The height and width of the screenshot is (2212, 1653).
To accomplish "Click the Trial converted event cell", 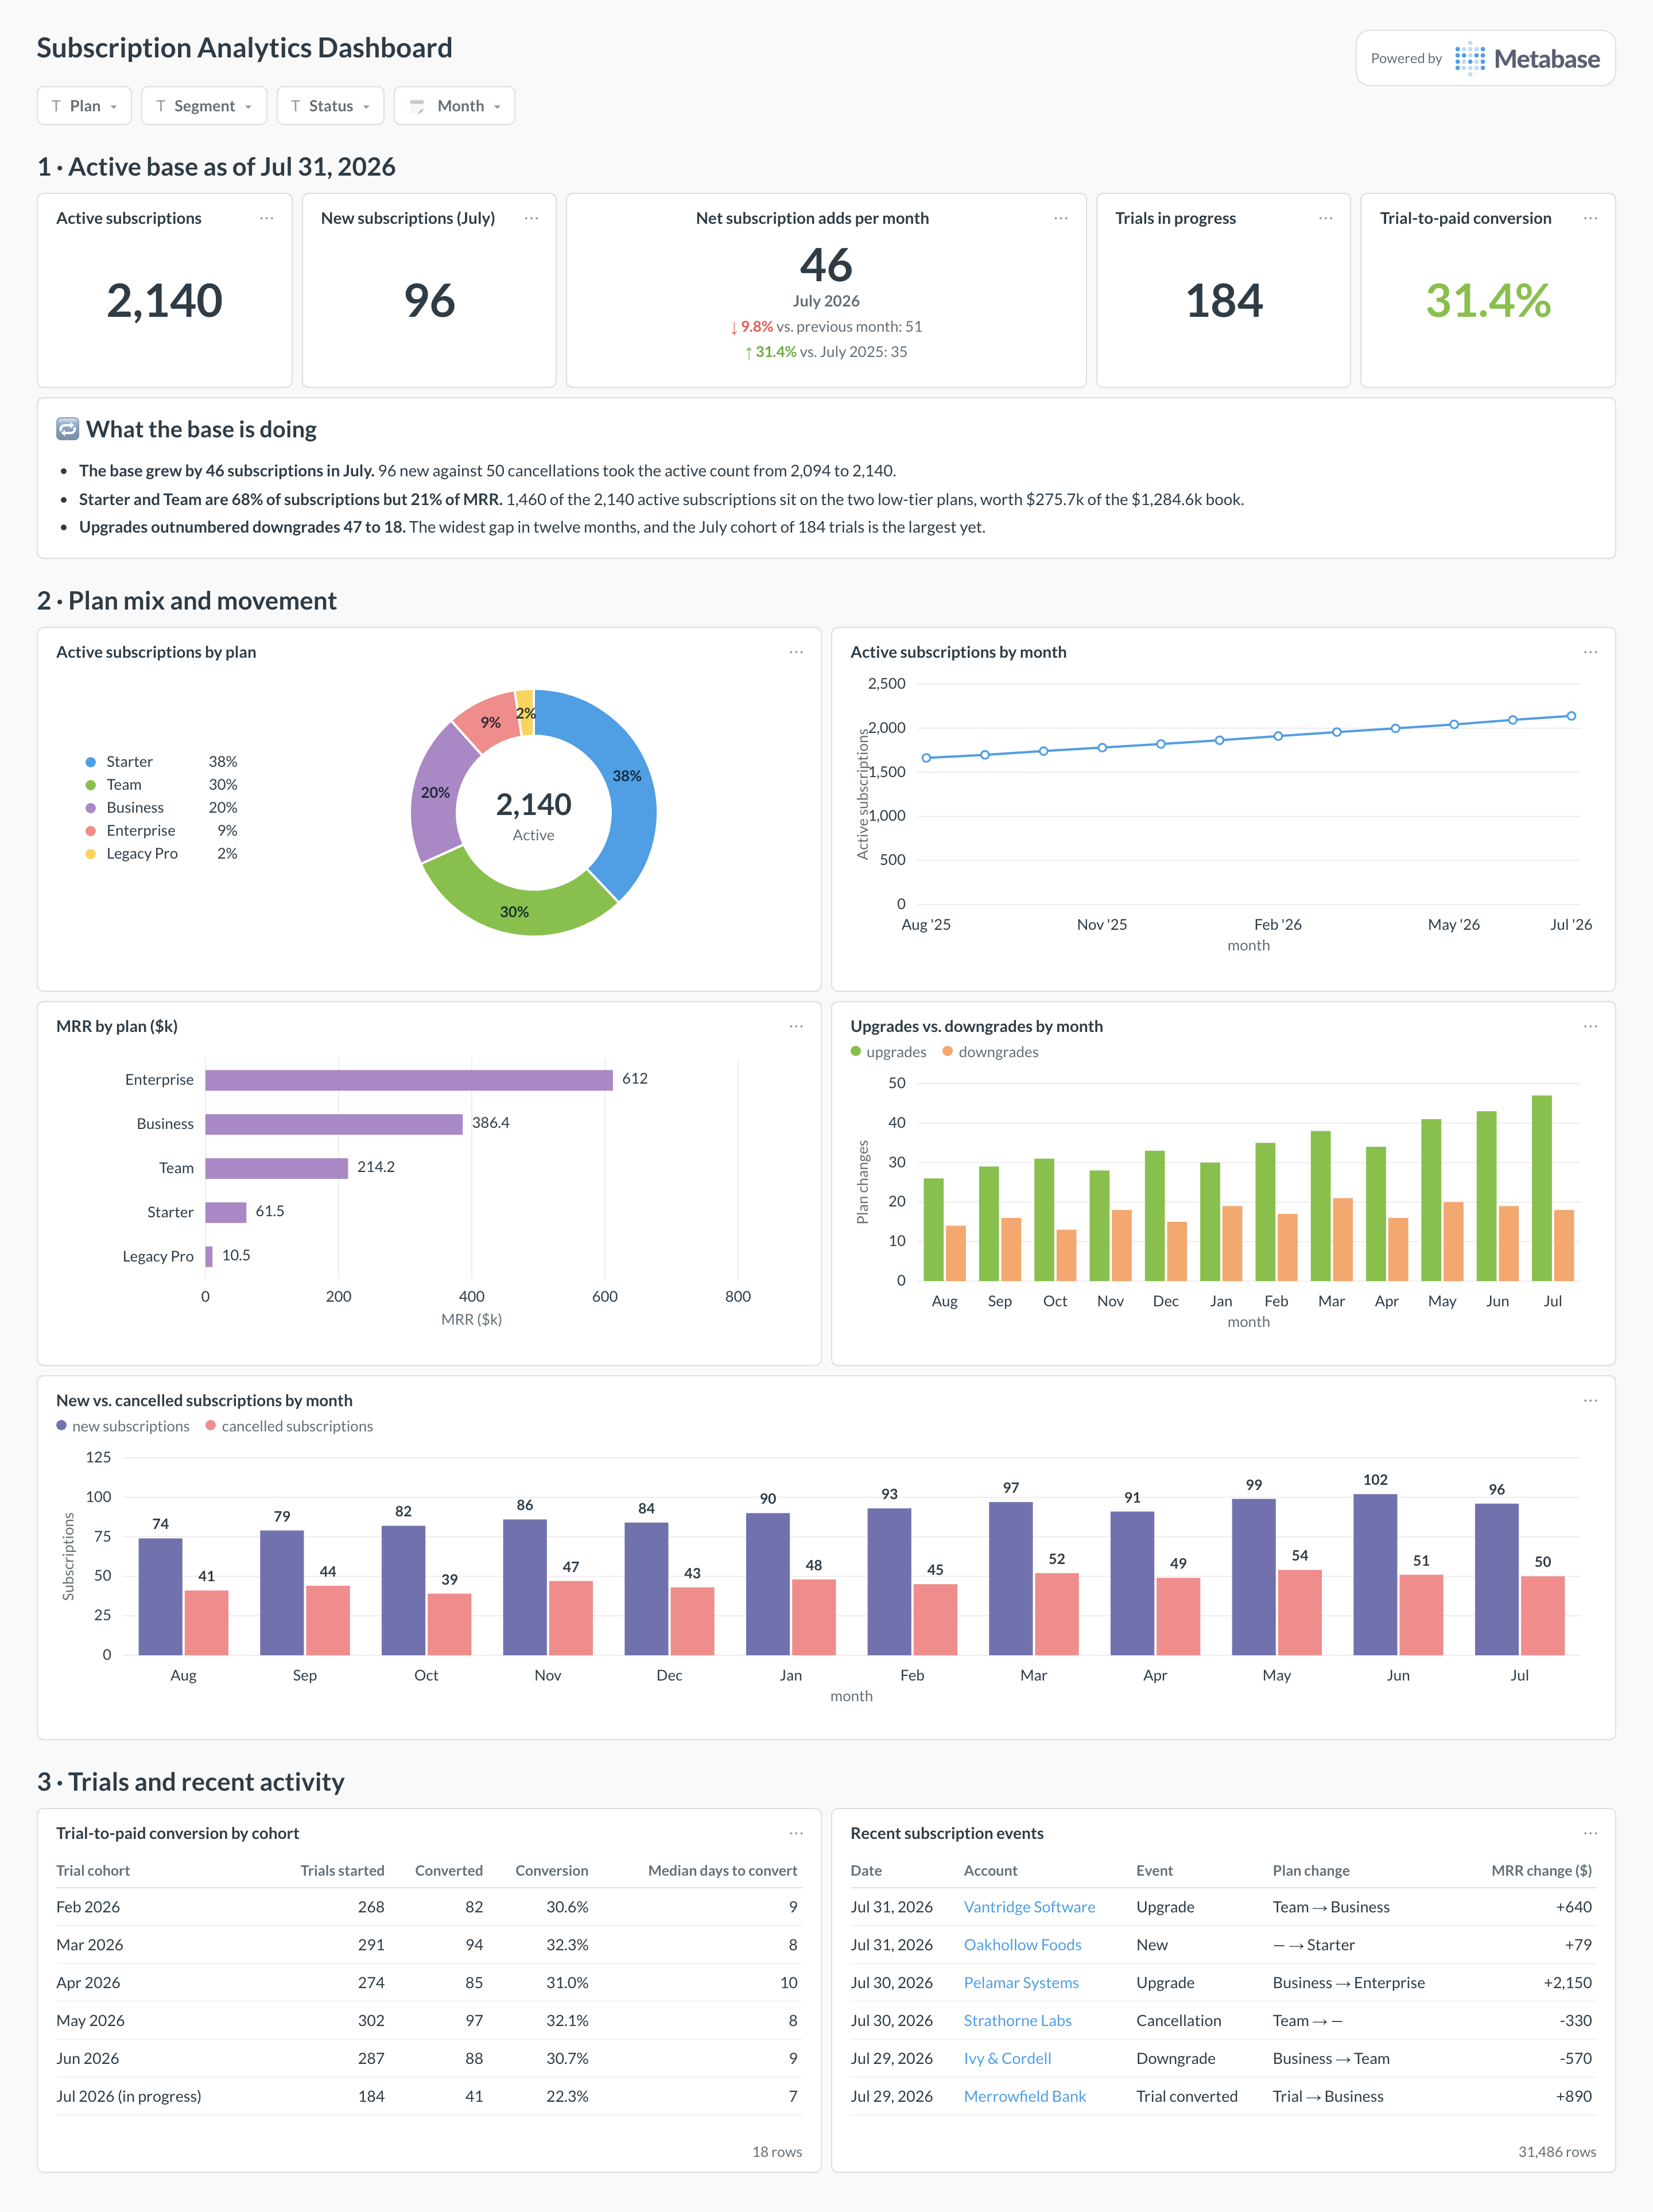I will (x=1187, y=2097).
